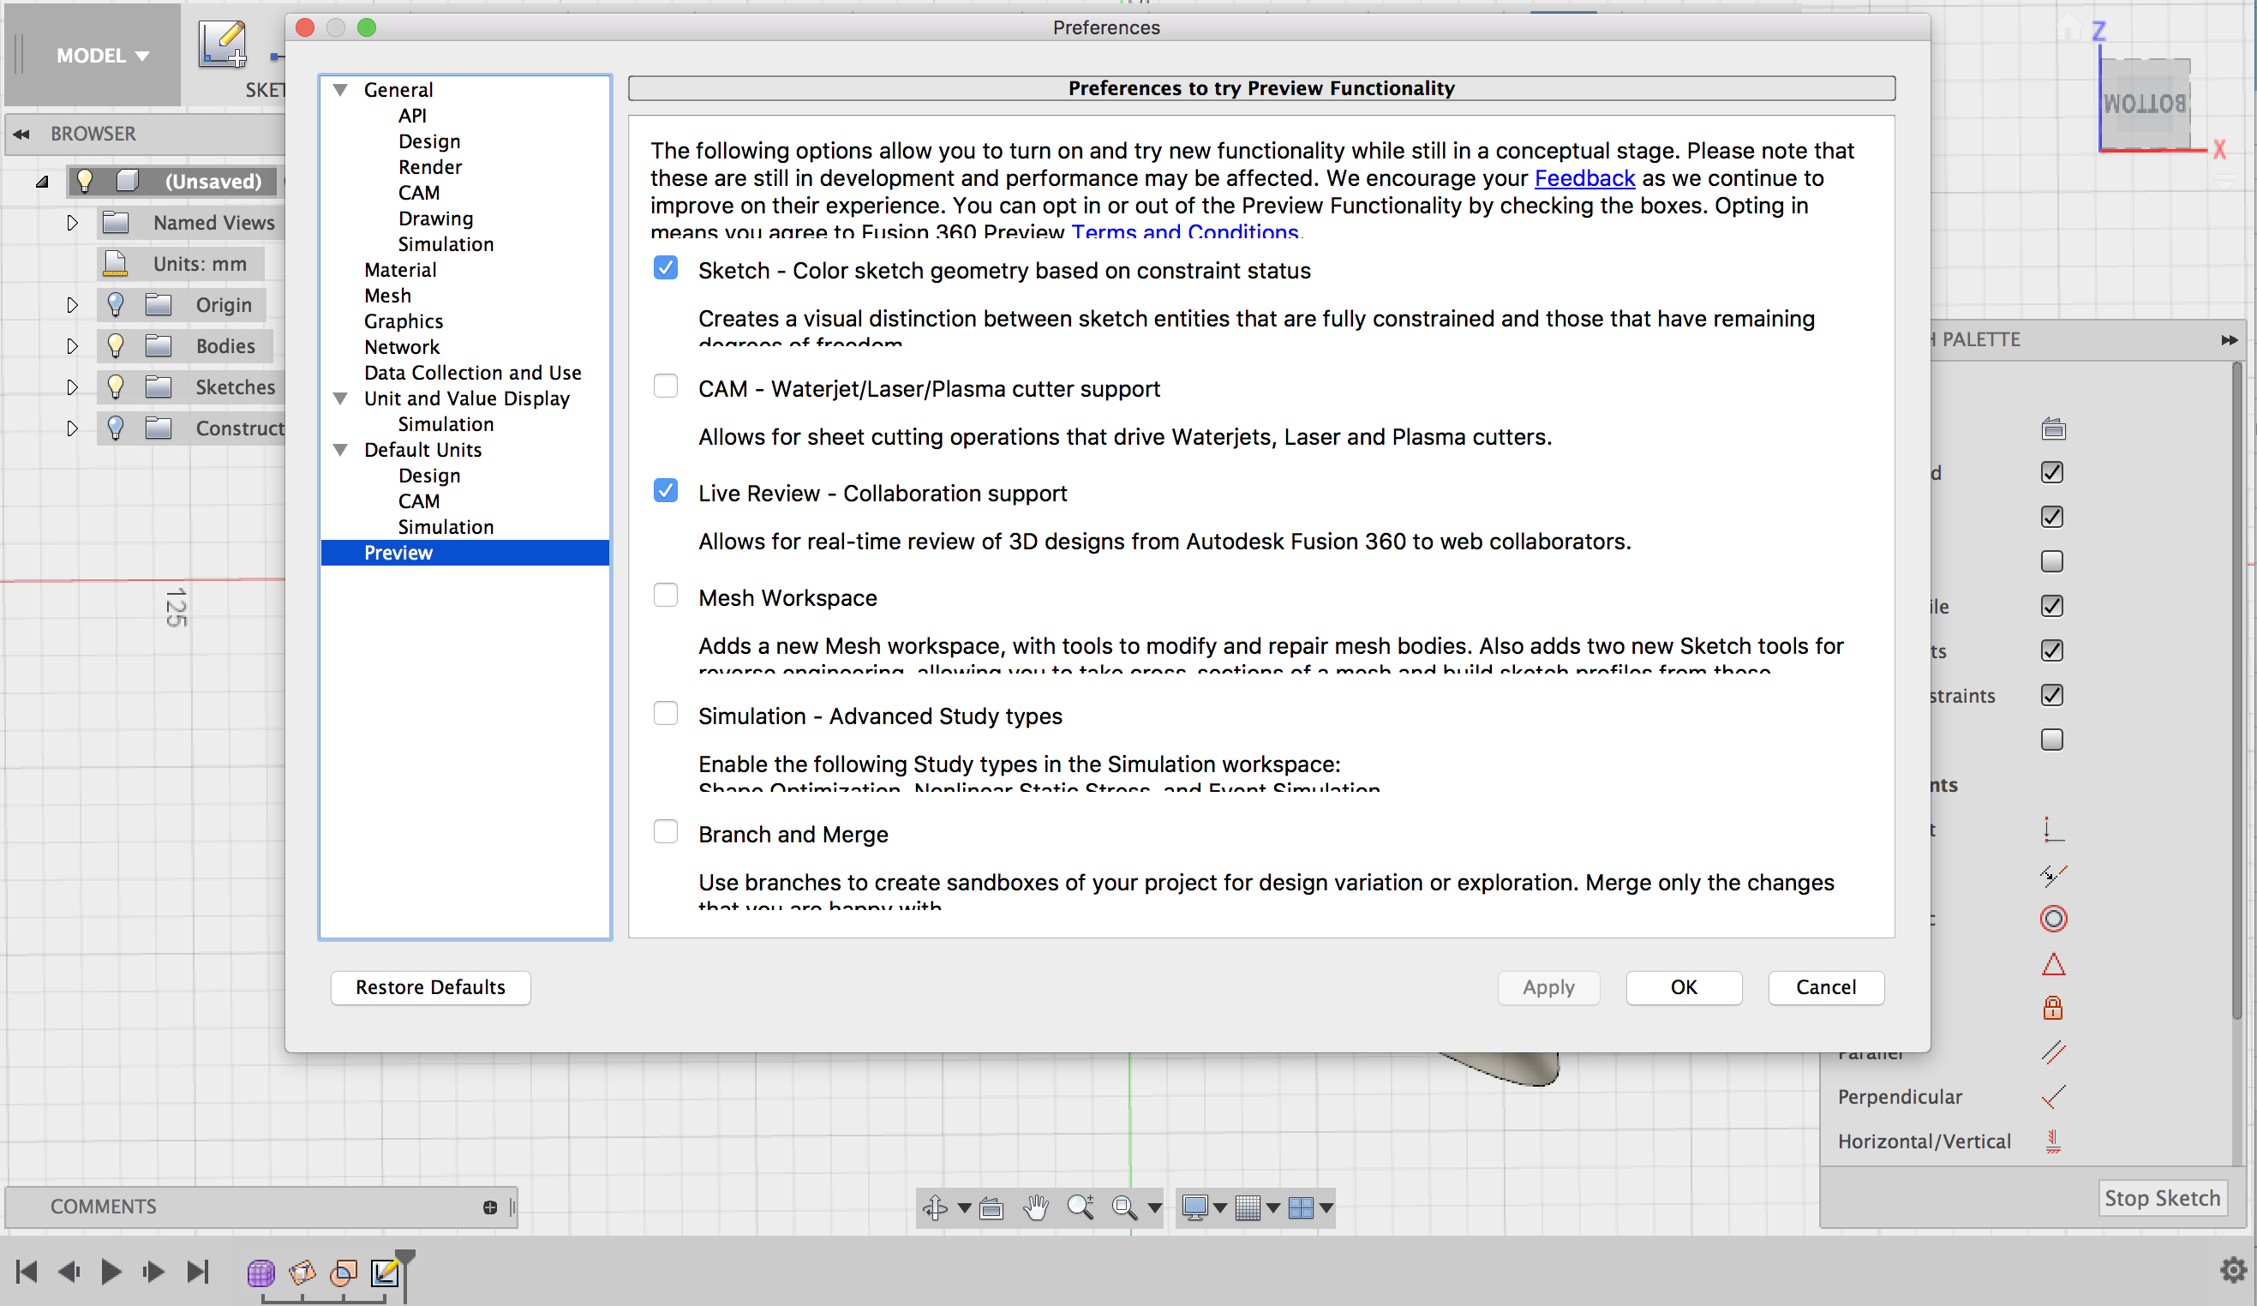2257x1306 pixels.
Task: Enable Branch and Merge checkbox
Action: [666, 831]
